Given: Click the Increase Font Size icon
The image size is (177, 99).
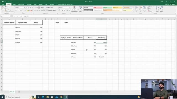Looking at the screenshot, I should pos(30,7).
